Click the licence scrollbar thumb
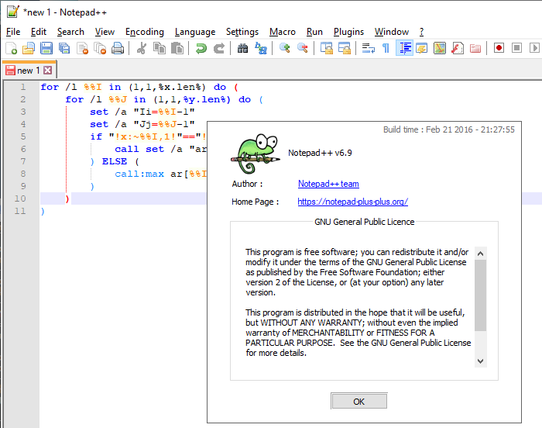The height and width of the screenshot is (428, 542). (x=481, y=295)
